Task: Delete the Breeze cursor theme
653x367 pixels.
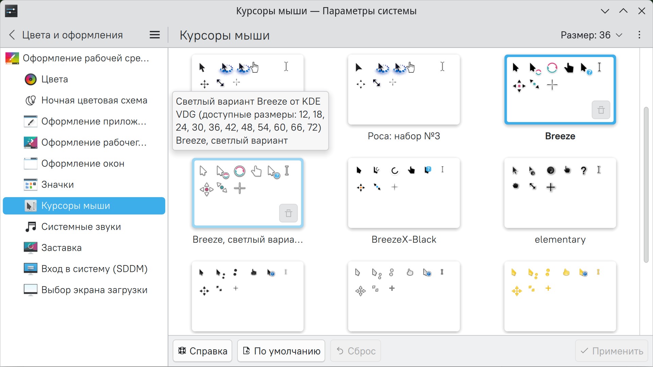Action: click(601, 110)
